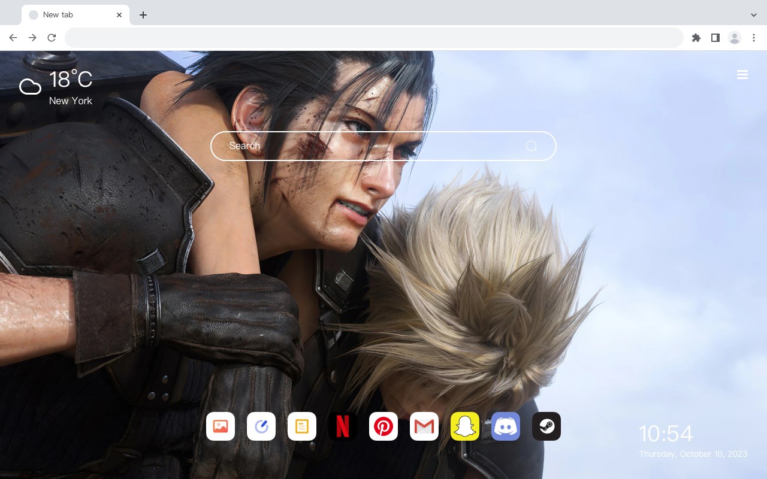This screenshot has width=767, height=479.
Task: Focus the Search input field
Action: pyautogui.click(x=383, y=146)
